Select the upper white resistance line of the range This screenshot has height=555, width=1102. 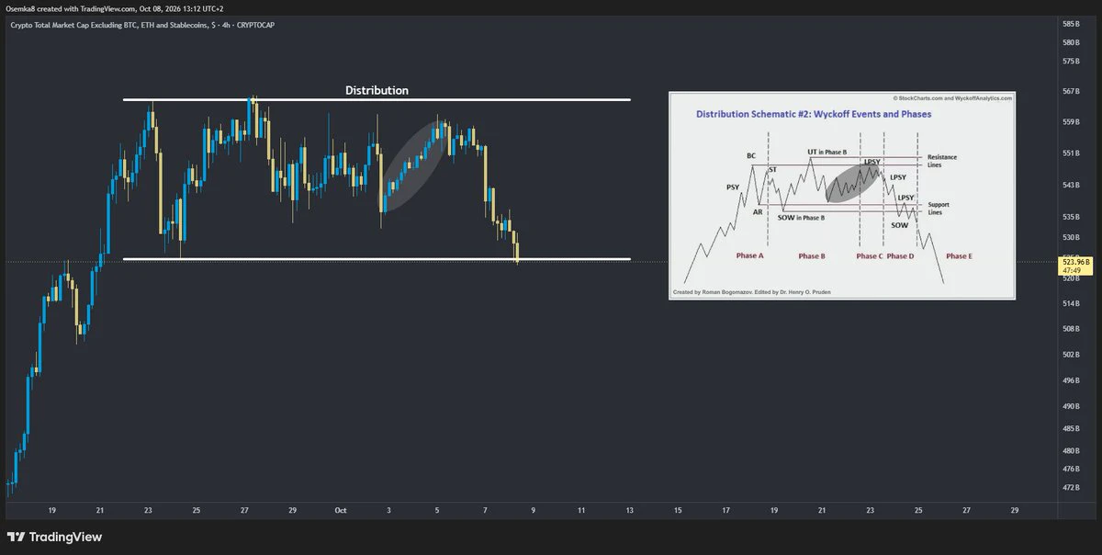click(377, 99)
